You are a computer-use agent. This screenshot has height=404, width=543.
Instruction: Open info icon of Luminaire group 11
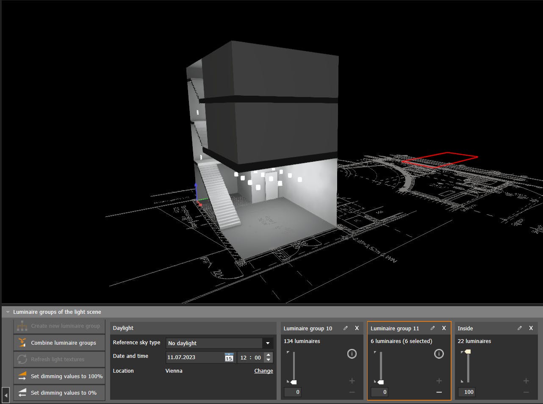click(x=439, y=354)
